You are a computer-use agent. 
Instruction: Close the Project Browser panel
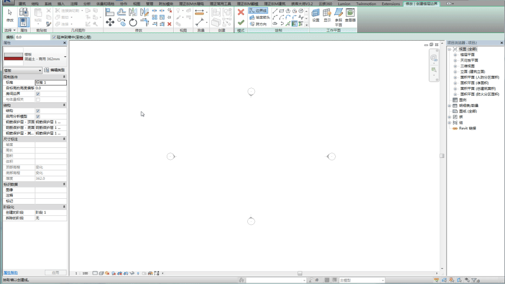(x=501, y=43)
